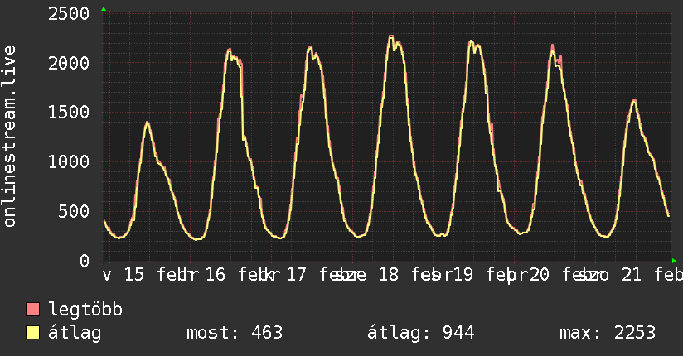Image resolution: width=683 pixels, height=356 pixels.
Task: Click the 500 y-axis label
Action: pos(75,211)
